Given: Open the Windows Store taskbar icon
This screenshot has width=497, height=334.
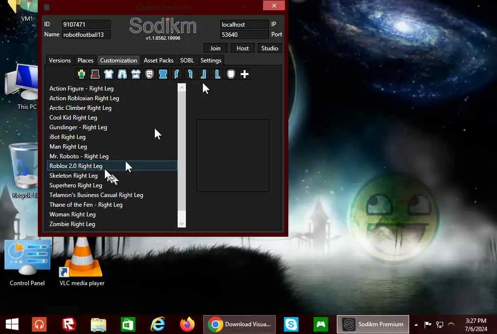Looking at the screenshot, I should (128, 324).
